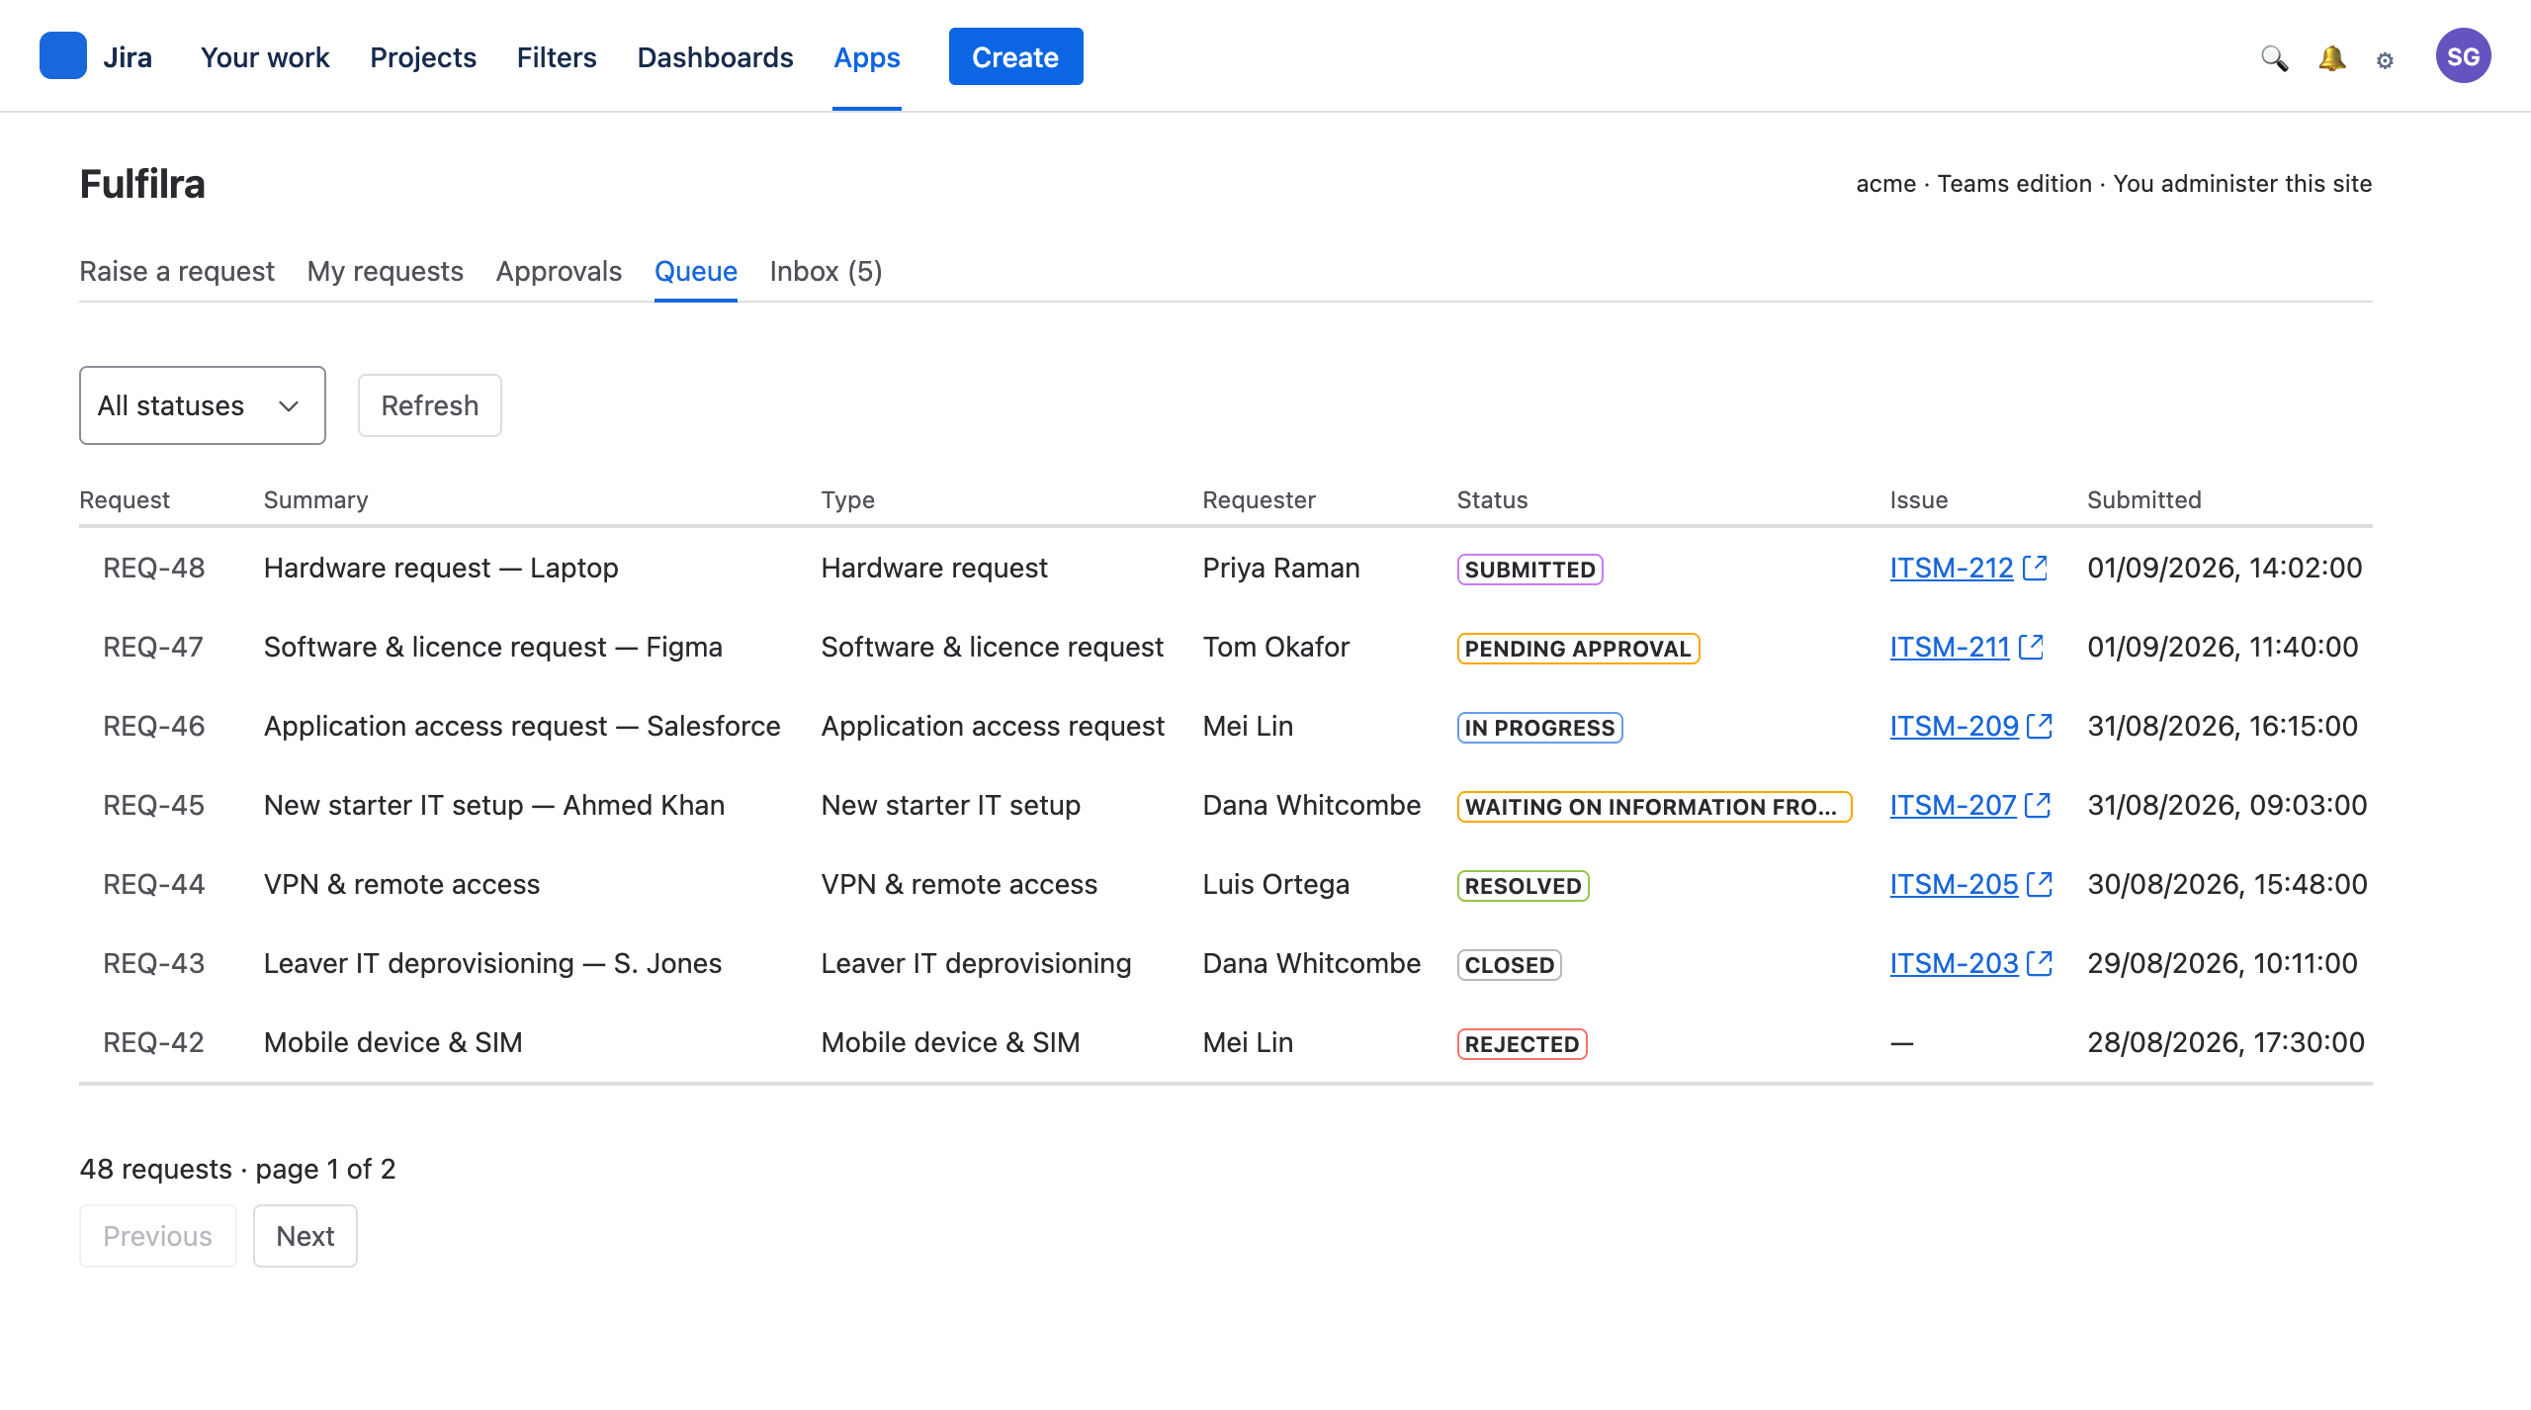This screenshot has height=1410, width=2531.
Task: Switch to Raise a request tab
Action: [177, 271]
